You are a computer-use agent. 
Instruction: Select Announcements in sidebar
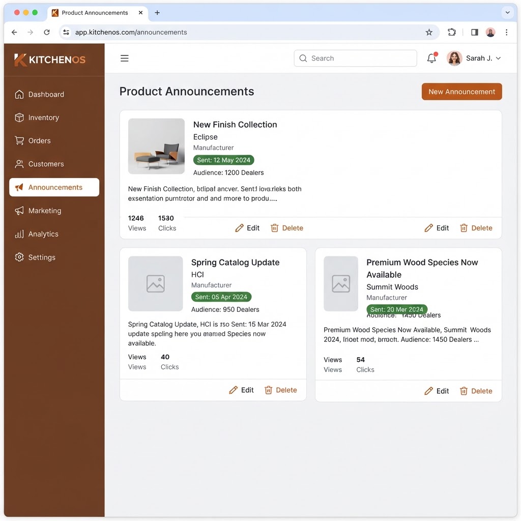[54, 187]
